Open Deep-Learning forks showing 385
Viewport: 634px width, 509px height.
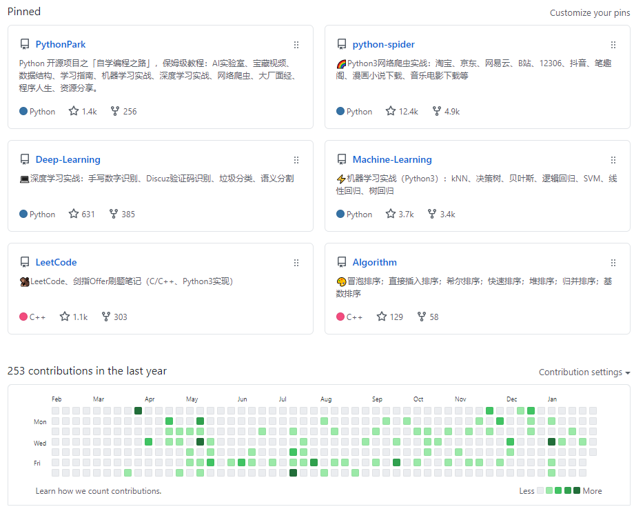click(x=122, y=214)
